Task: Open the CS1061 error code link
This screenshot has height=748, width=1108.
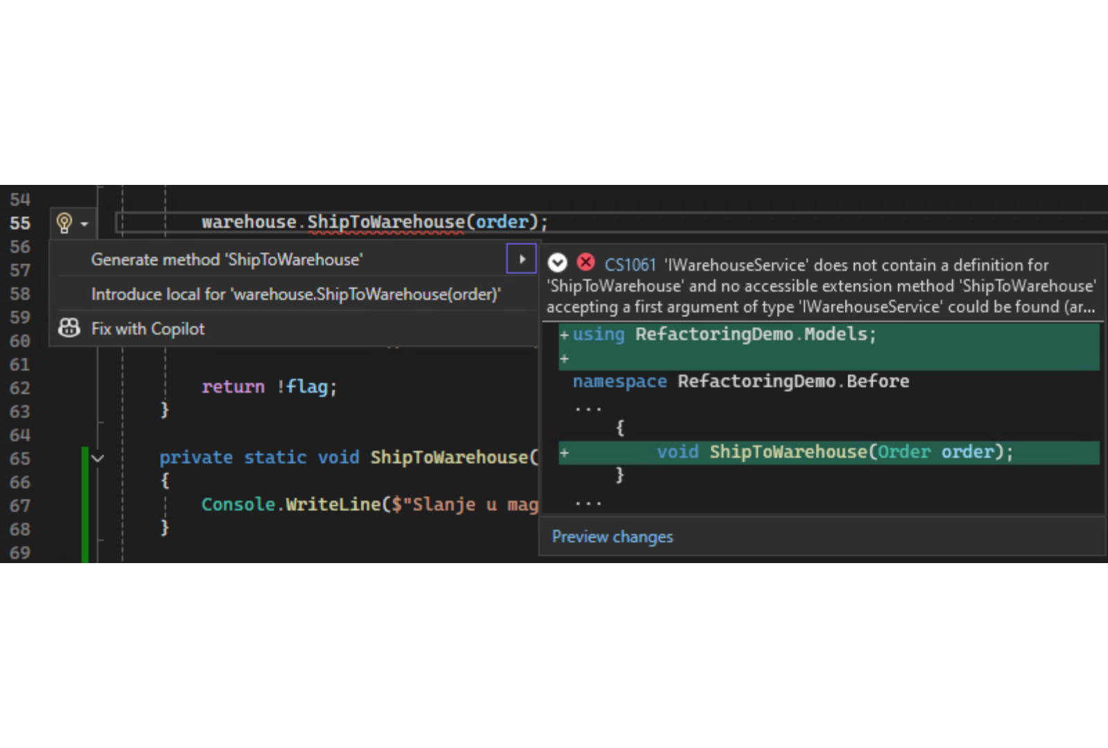Action: coord(629,265)
